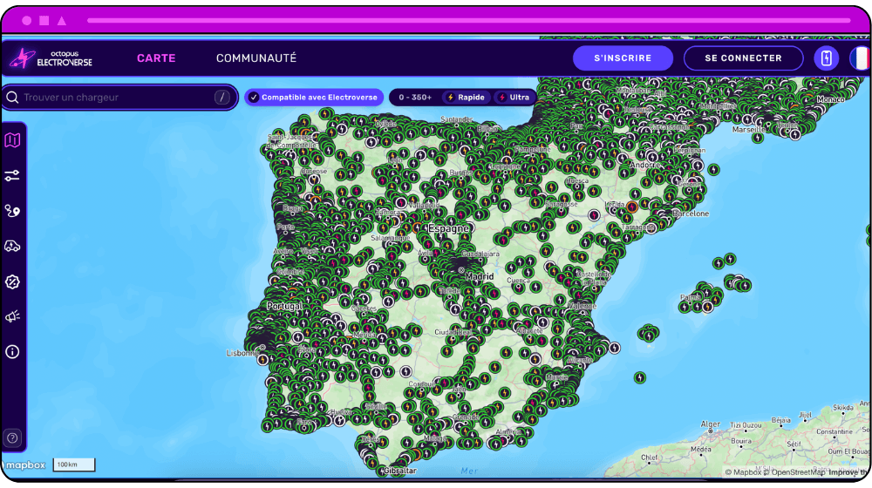Switch to the COMMUNAUTÉ tab
Screen dimensions: 872x488
[x=256, y=58]
